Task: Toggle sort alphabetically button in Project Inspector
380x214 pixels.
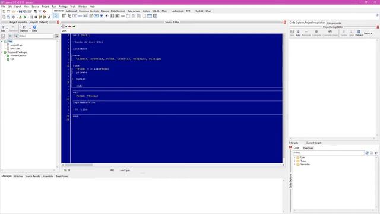Action: click(x=15, y=36)
